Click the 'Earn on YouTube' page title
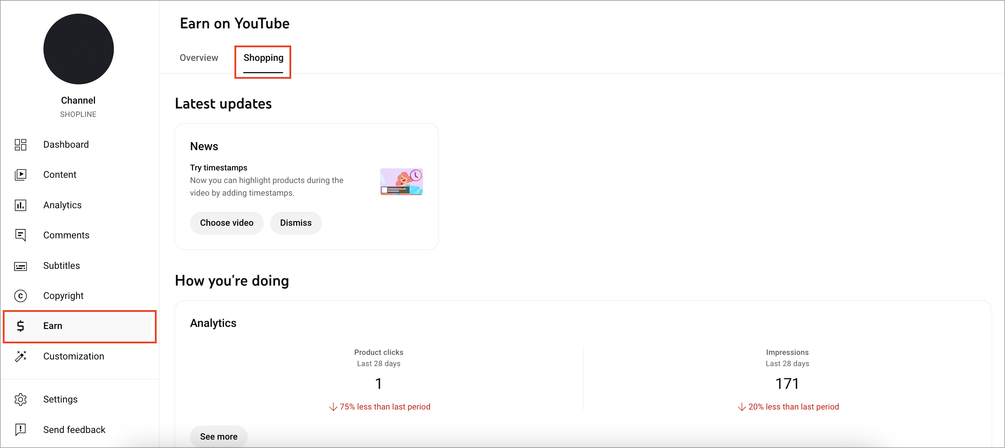 point(234,24)
